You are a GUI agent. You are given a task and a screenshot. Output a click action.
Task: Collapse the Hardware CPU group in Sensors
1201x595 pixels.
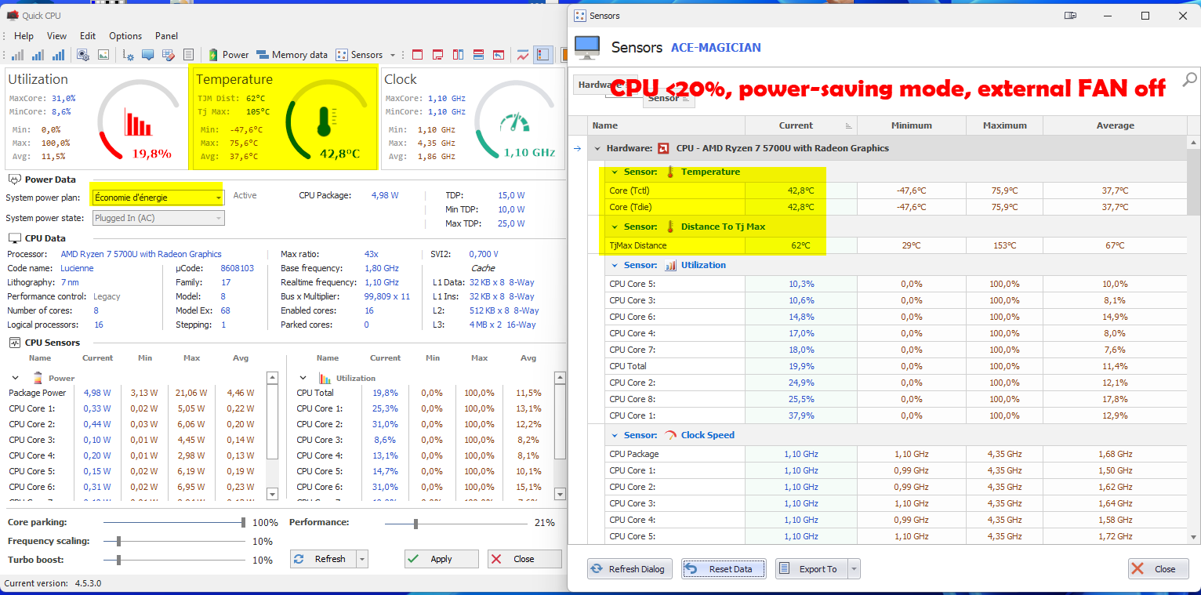tap(598, 148)
